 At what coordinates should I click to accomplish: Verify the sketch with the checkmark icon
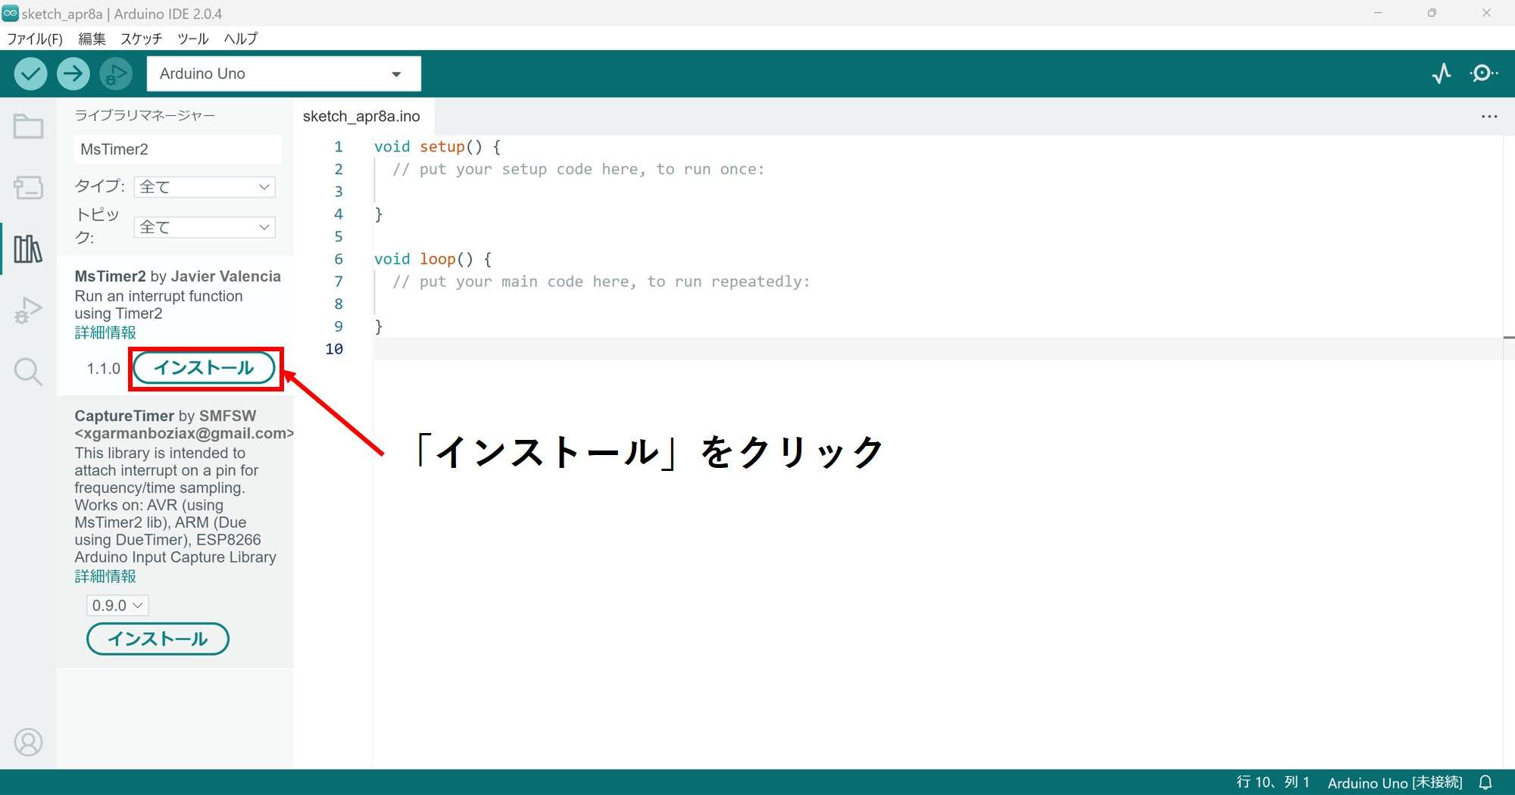click(x=30, y=73)
